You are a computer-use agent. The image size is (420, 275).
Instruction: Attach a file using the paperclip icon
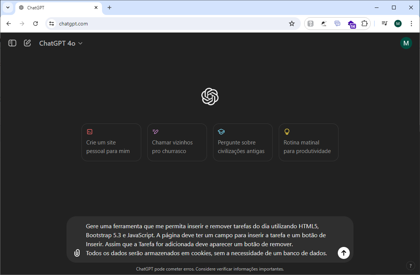77,253
